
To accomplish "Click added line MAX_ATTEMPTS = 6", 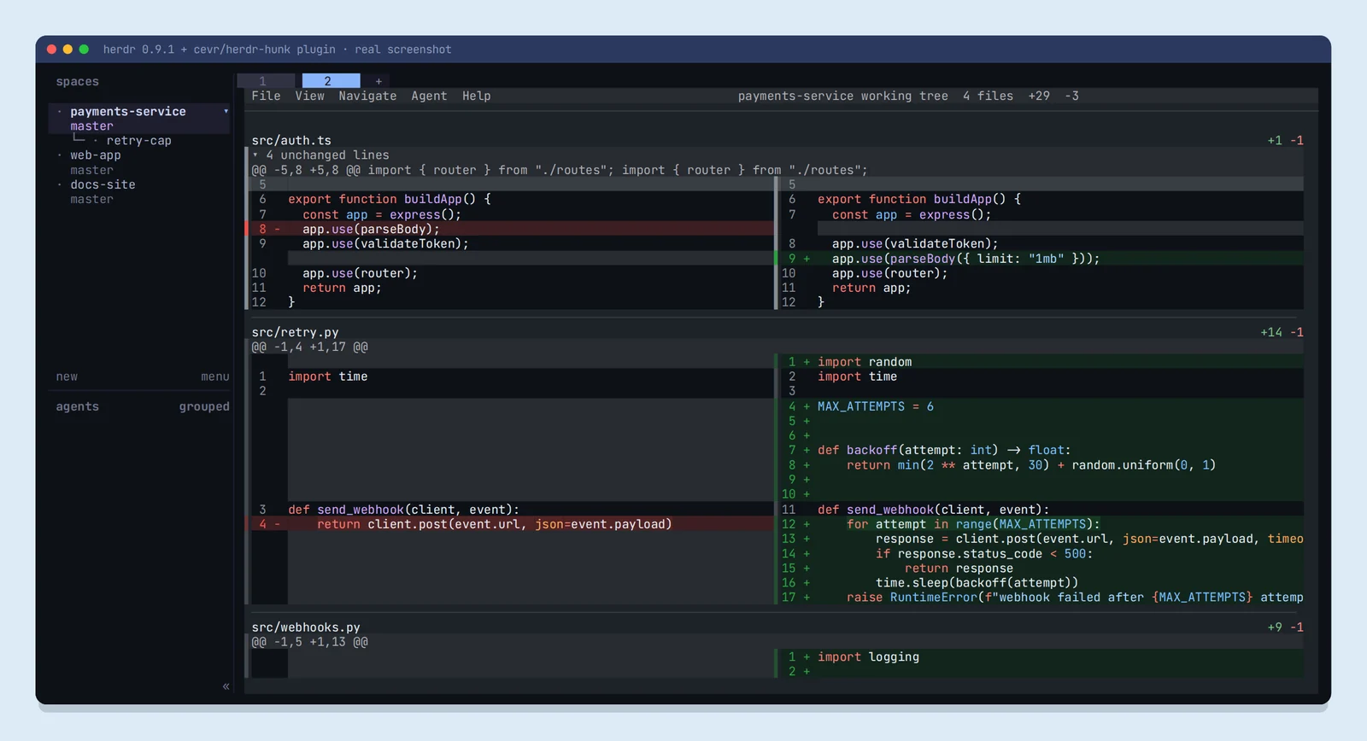I will coord(1040,406).
